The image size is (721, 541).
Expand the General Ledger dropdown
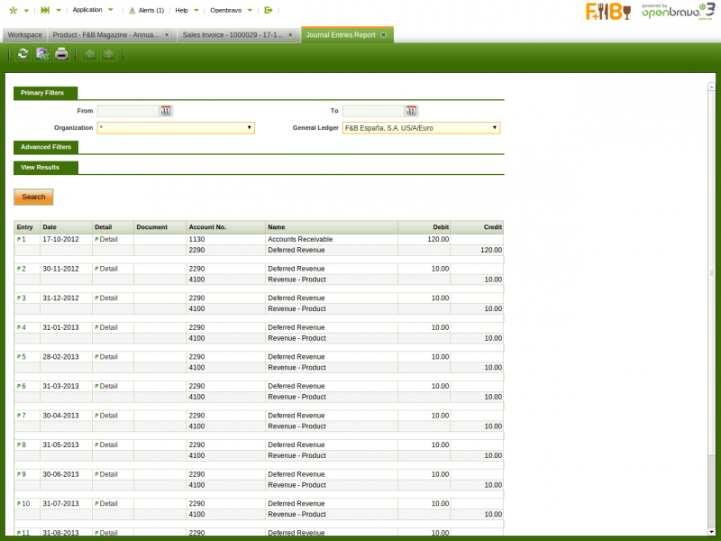tap(494, 128)
